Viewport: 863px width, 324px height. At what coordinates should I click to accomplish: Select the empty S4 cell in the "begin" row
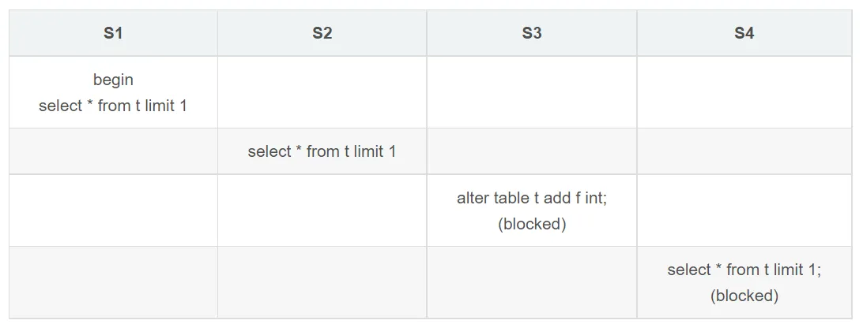[744, 92]
